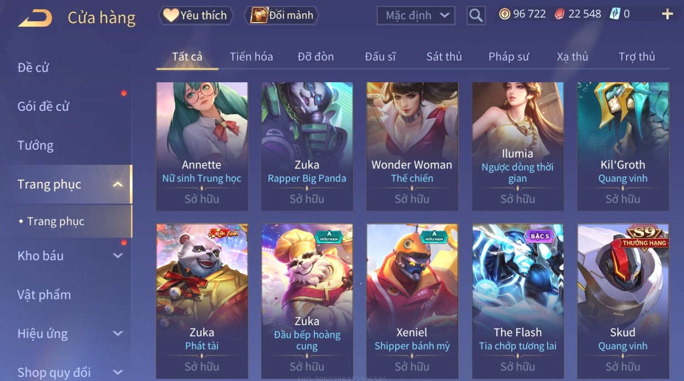The width and height of the screenshot is (684, 381).
Task: Tap the blue voucher currency icon
Action: (615, 14)
